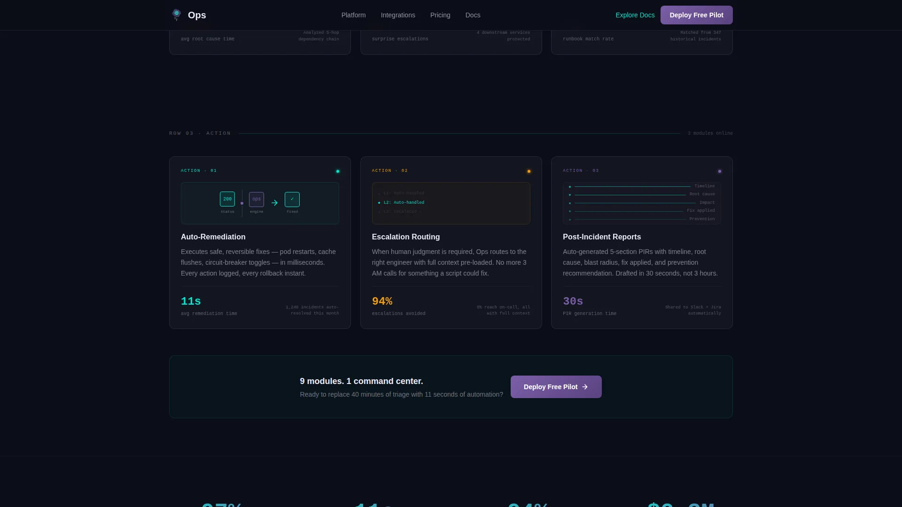
Task: Click the Prevention row in the diagram
Action: 642,219
